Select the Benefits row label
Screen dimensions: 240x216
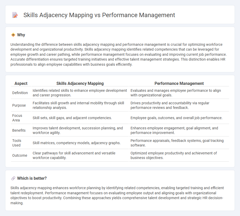(x=19, y=130)
